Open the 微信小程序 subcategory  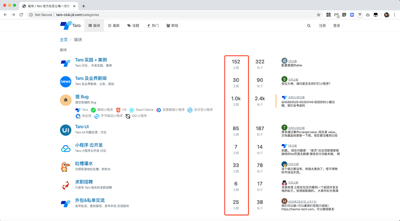pos(102,110)
